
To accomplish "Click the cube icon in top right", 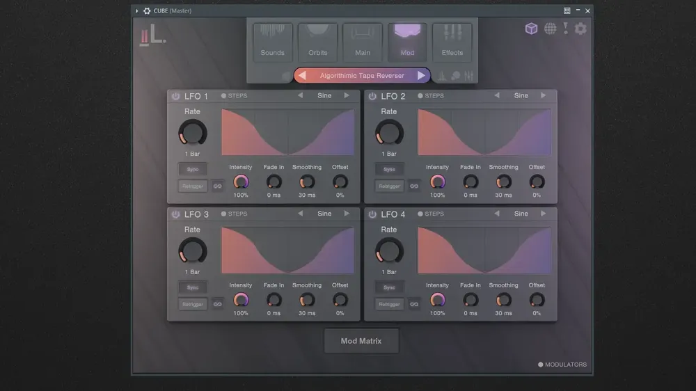I will pos(531,29).
